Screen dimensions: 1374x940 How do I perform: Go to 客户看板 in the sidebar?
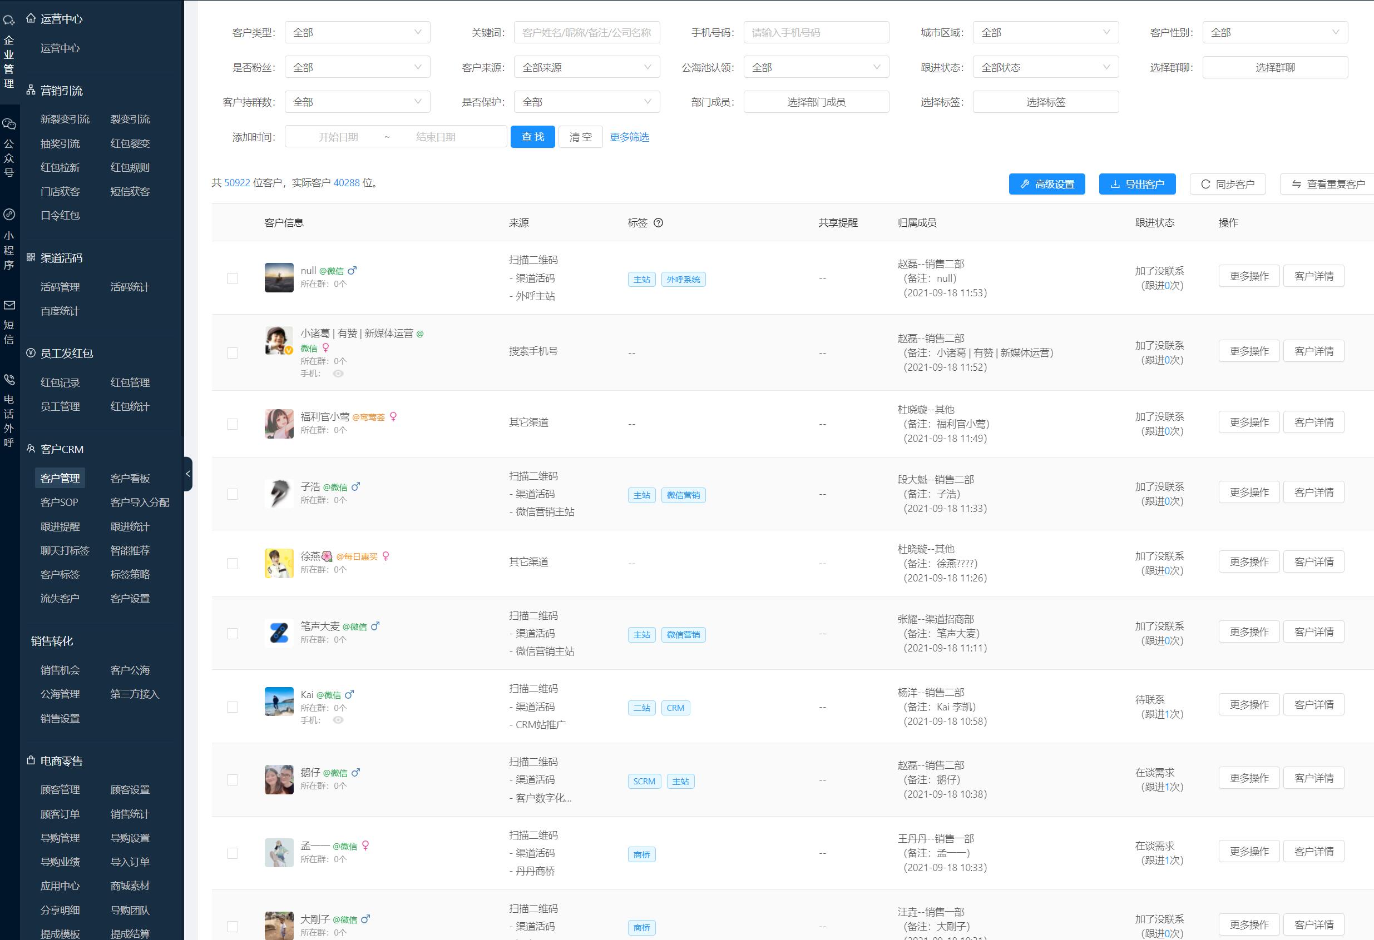coord(130,479)
